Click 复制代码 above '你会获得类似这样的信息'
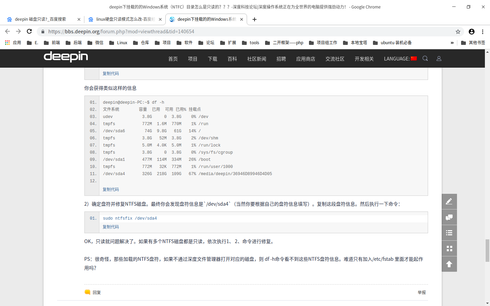Screen dimensions: 490x306 point(111,73)
